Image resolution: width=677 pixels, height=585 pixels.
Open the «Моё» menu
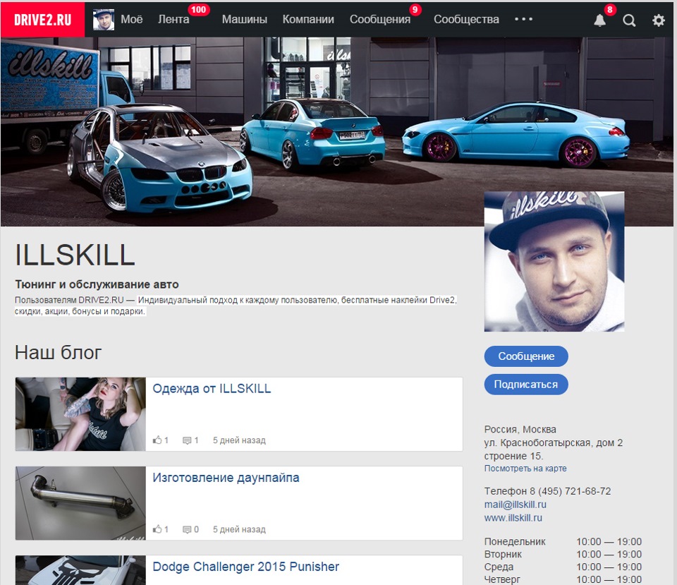tap(131, 20)
